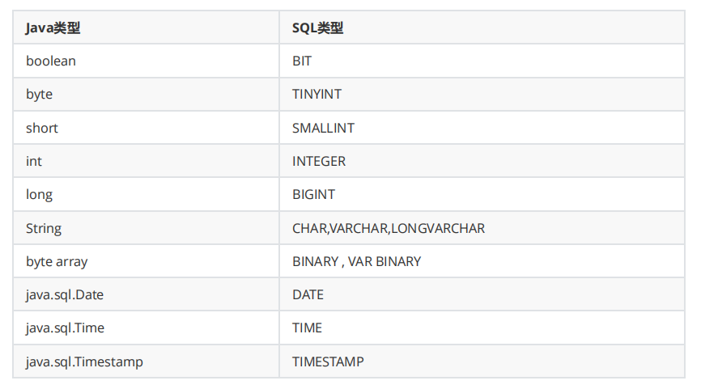Select the boolean cell
This screenshot has height=389, width=701.
(x=51, y=61)
